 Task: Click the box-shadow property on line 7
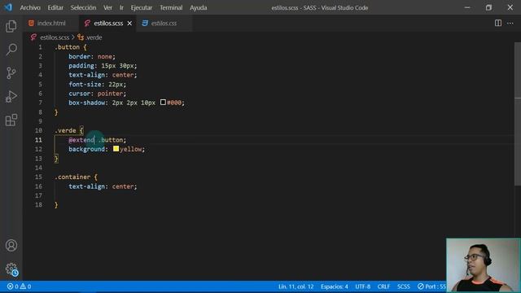pyautogui.click(x=87, y=103)
